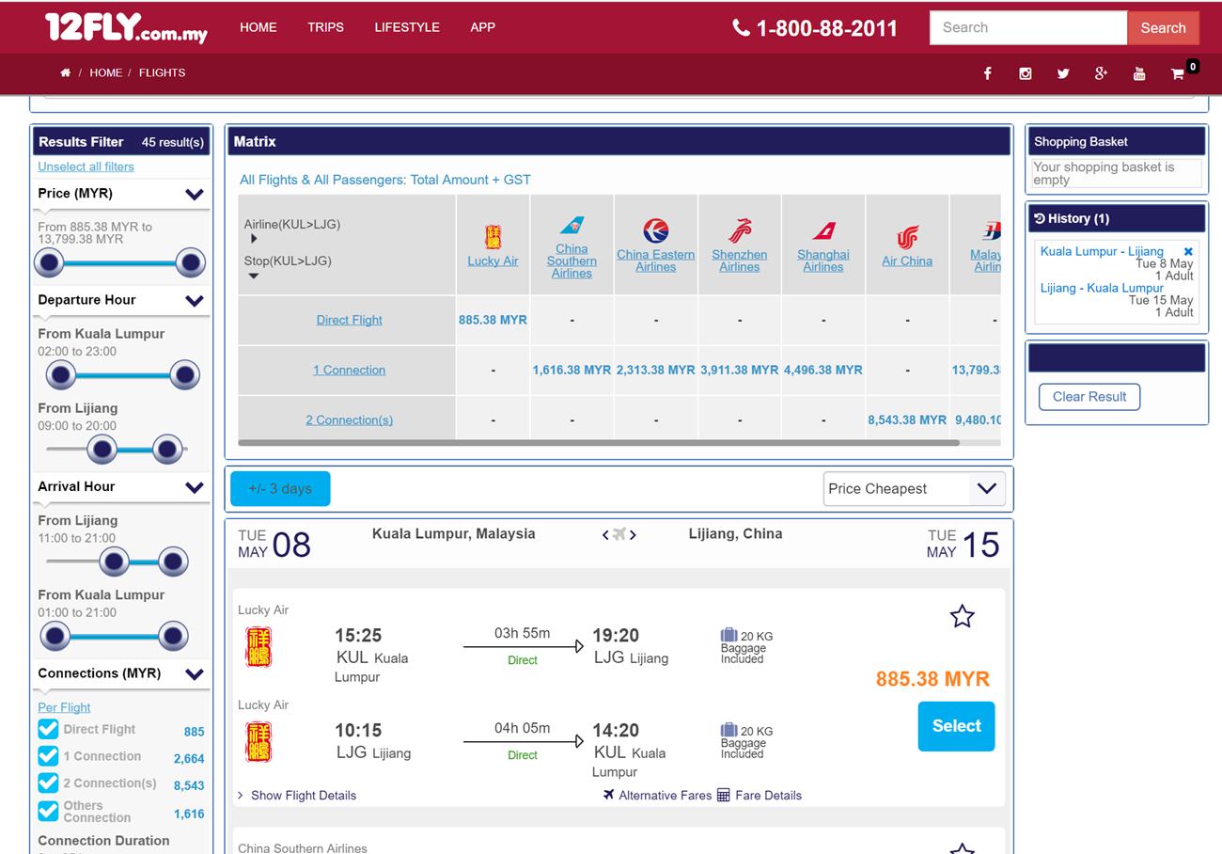
Task: Toggle the Stop(KUL>LJG) arrow in matrix
Action: (x=254, y=277)
